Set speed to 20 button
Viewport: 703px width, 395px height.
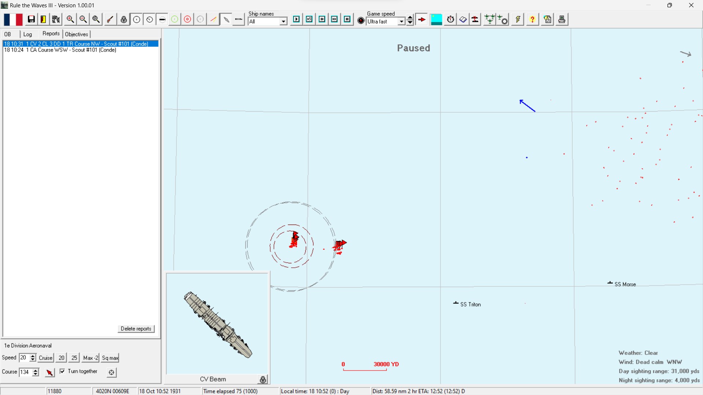point(62,358)
